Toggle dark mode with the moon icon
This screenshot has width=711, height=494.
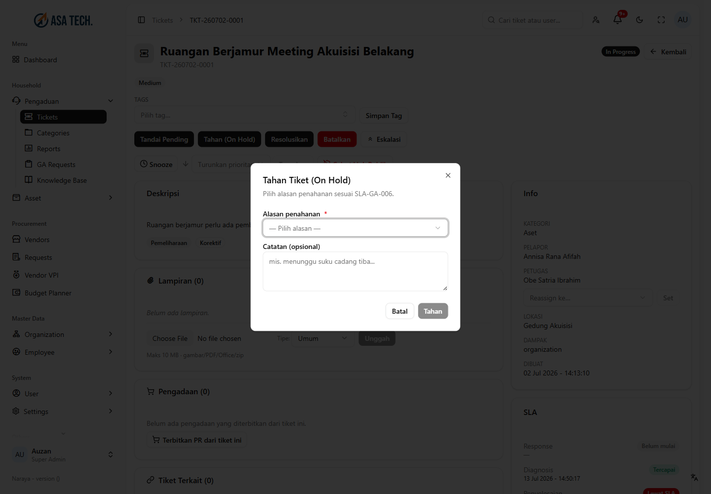pos(639,20)
